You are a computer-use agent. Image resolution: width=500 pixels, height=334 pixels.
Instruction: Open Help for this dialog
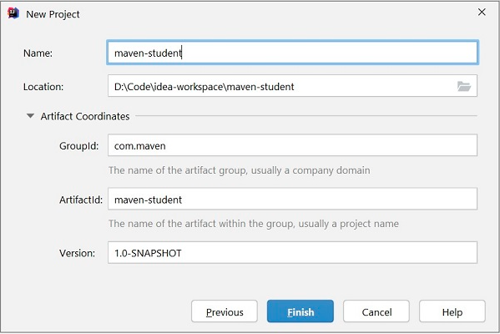pyautogui.click(x=452, y=311)
